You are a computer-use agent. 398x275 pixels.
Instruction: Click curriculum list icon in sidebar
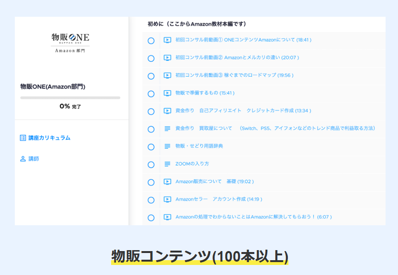tap(23, 138)
